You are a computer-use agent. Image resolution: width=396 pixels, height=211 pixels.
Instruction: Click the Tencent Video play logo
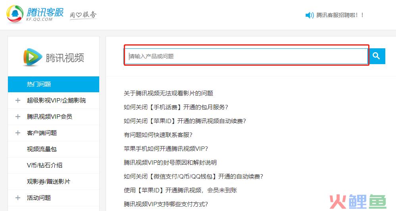tap(33, 57)
